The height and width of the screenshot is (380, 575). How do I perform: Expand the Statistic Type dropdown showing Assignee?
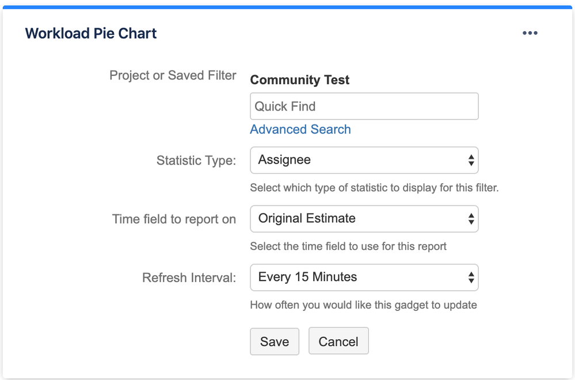click(x=357, y=160)
